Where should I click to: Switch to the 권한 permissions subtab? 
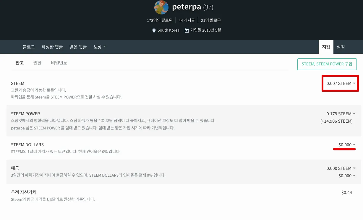pyautogui.click(x=37, y=63)
